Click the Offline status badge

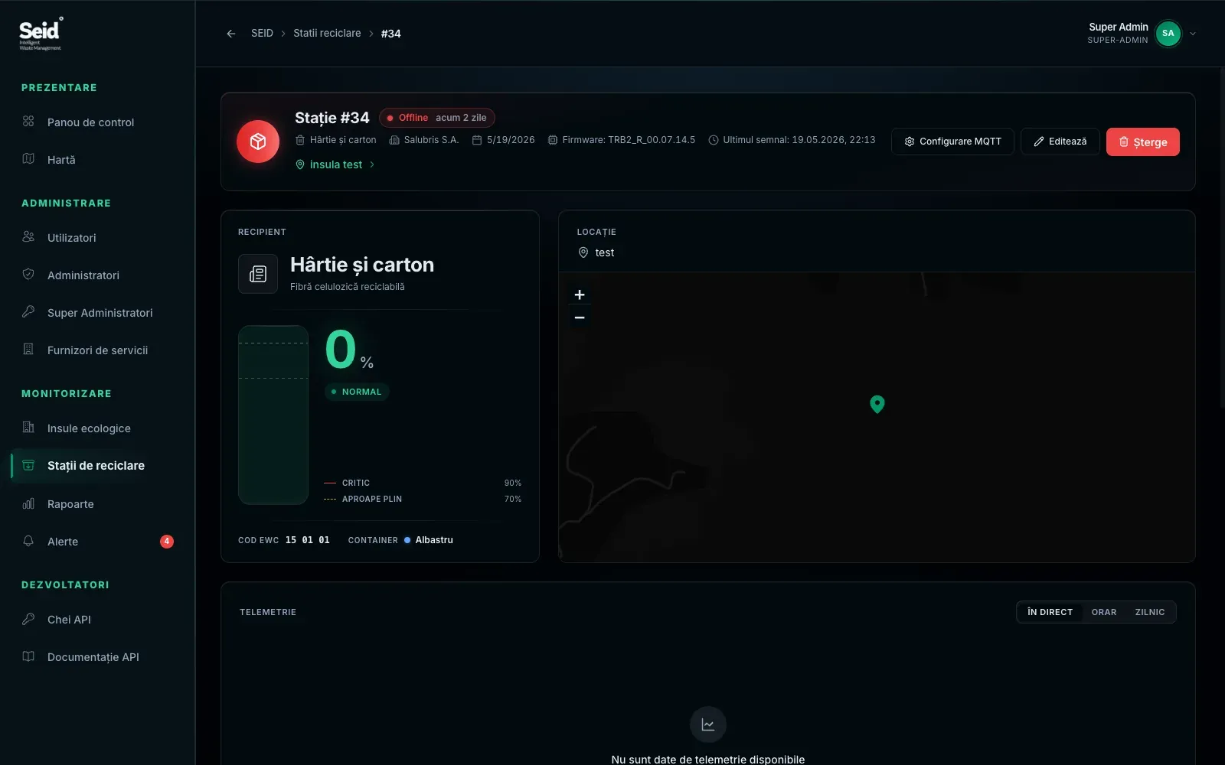pyautogui.click(x=437, y=118)
